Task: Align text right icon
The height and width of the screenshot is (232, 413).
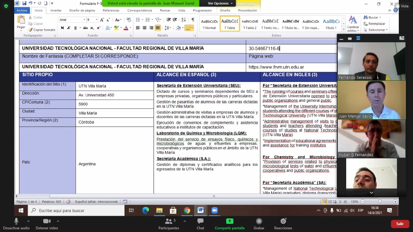Action: click(151, 28)
